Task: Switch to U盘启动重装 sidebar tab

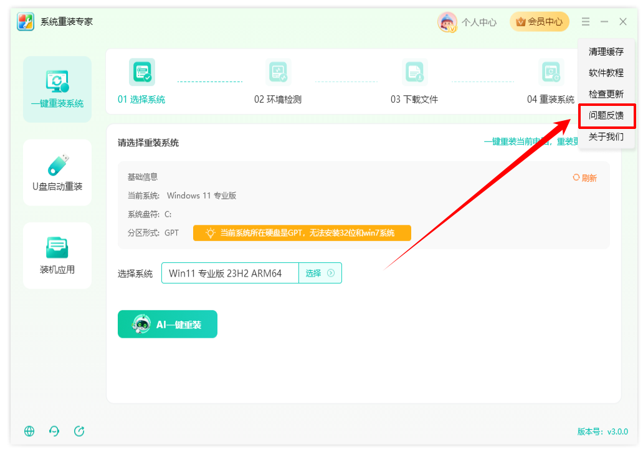Action: [57, 172]
